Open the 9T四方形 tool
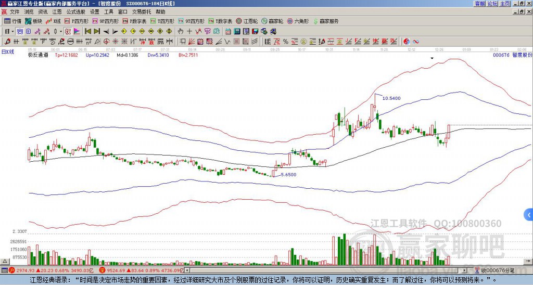Image resolution: width=533 pixels, height=285 pixels. point(192,21)
